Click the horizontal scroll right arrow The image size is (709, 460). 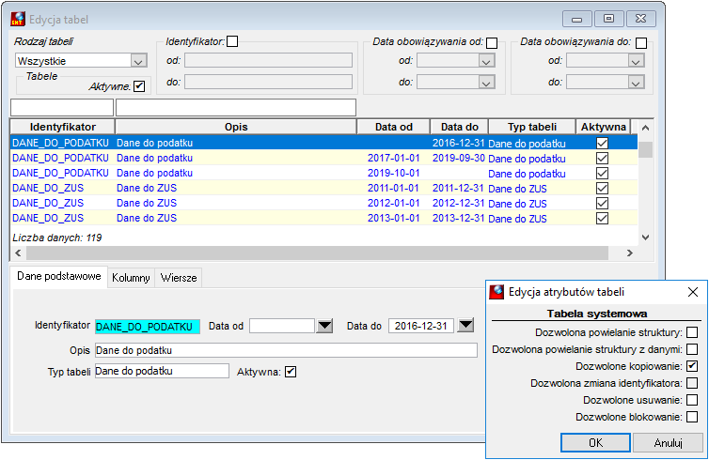pyautogui.click(x=629, y=253)
